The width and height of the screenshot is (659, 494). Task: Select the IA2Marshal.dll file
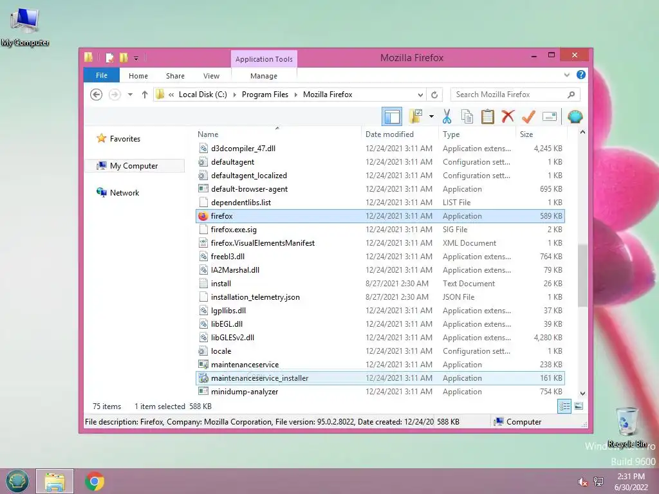[380, 270]
